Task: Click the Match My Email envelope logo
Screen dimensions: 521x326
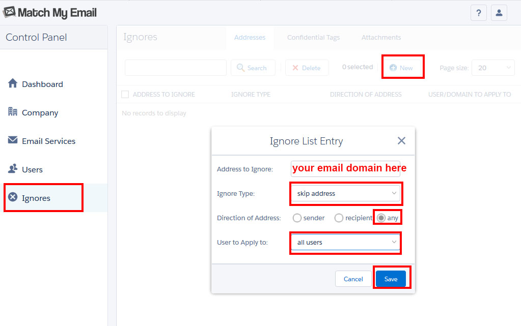Action: (9, 12)
